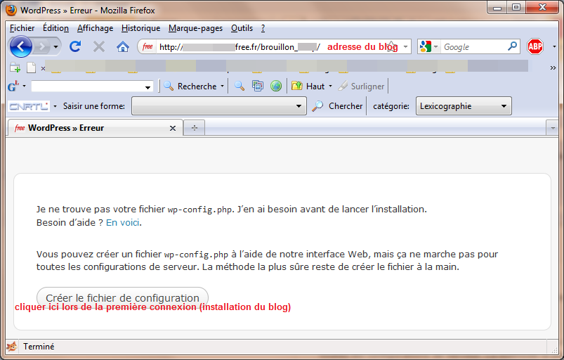
Task: Click the Surligner highlighter button
Action: pyautogui.click(x=362, y=86)
